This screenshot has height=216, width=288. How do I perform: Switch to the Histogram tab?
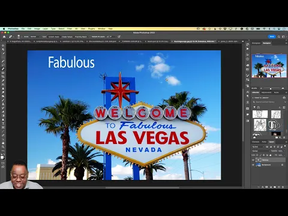click(x=256, y=43)
